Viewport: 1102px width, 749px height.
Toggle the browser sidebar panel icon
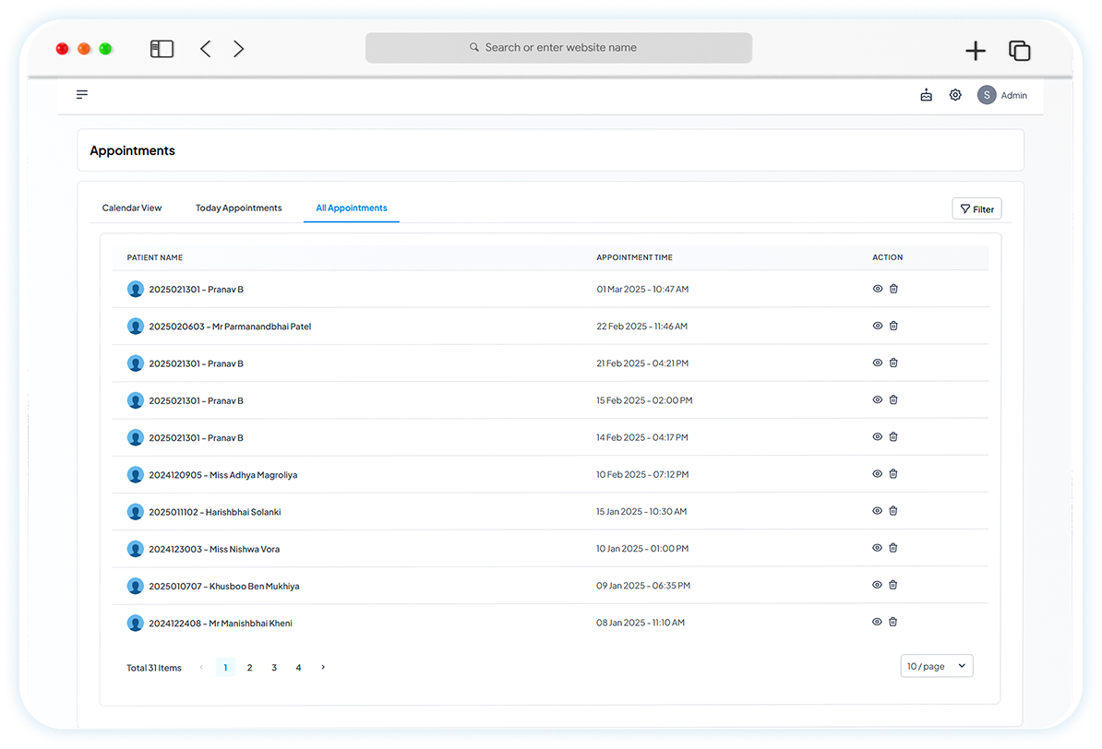click(162, 49)
